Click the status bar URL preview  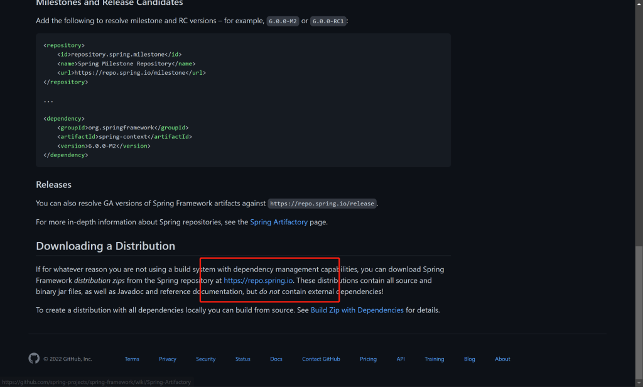[x=96, y=382]
